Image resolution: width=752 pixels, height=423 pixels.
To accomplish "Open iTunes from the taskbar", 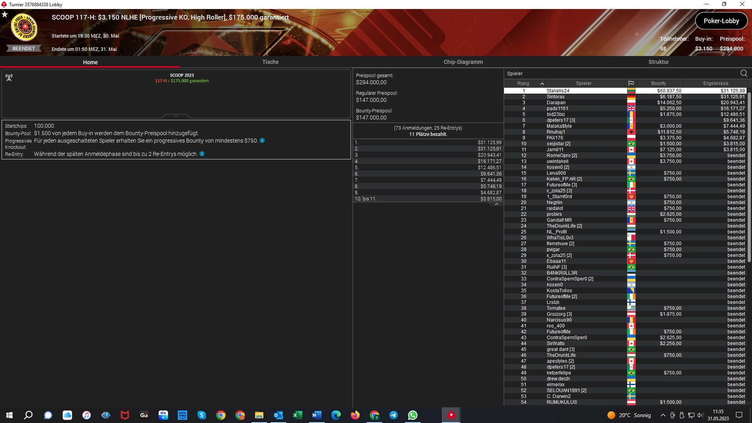I will click(x=87, y=415).
